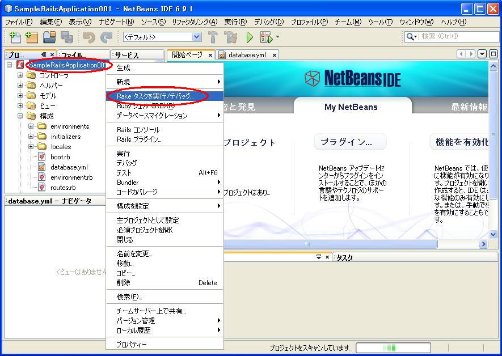Viewport: 502px width, 356px height.
Task: Select the My NetBeans tab on the start page
Action: coord(351,107)
